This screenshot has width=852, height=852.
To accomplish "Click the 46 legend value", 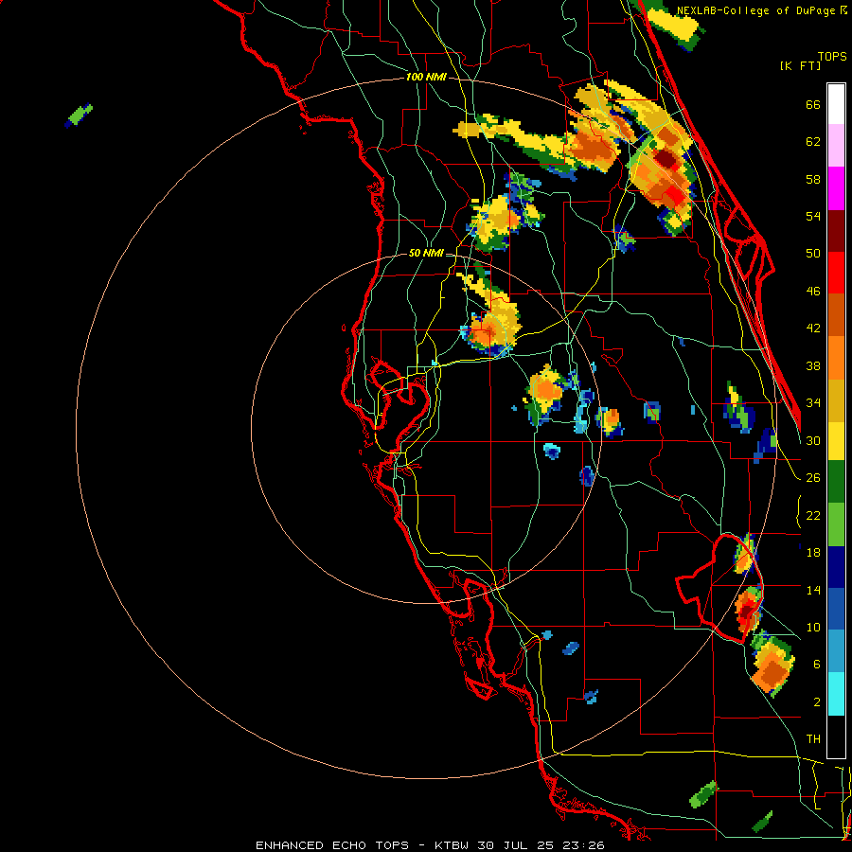I will click(x=813, y=292).
